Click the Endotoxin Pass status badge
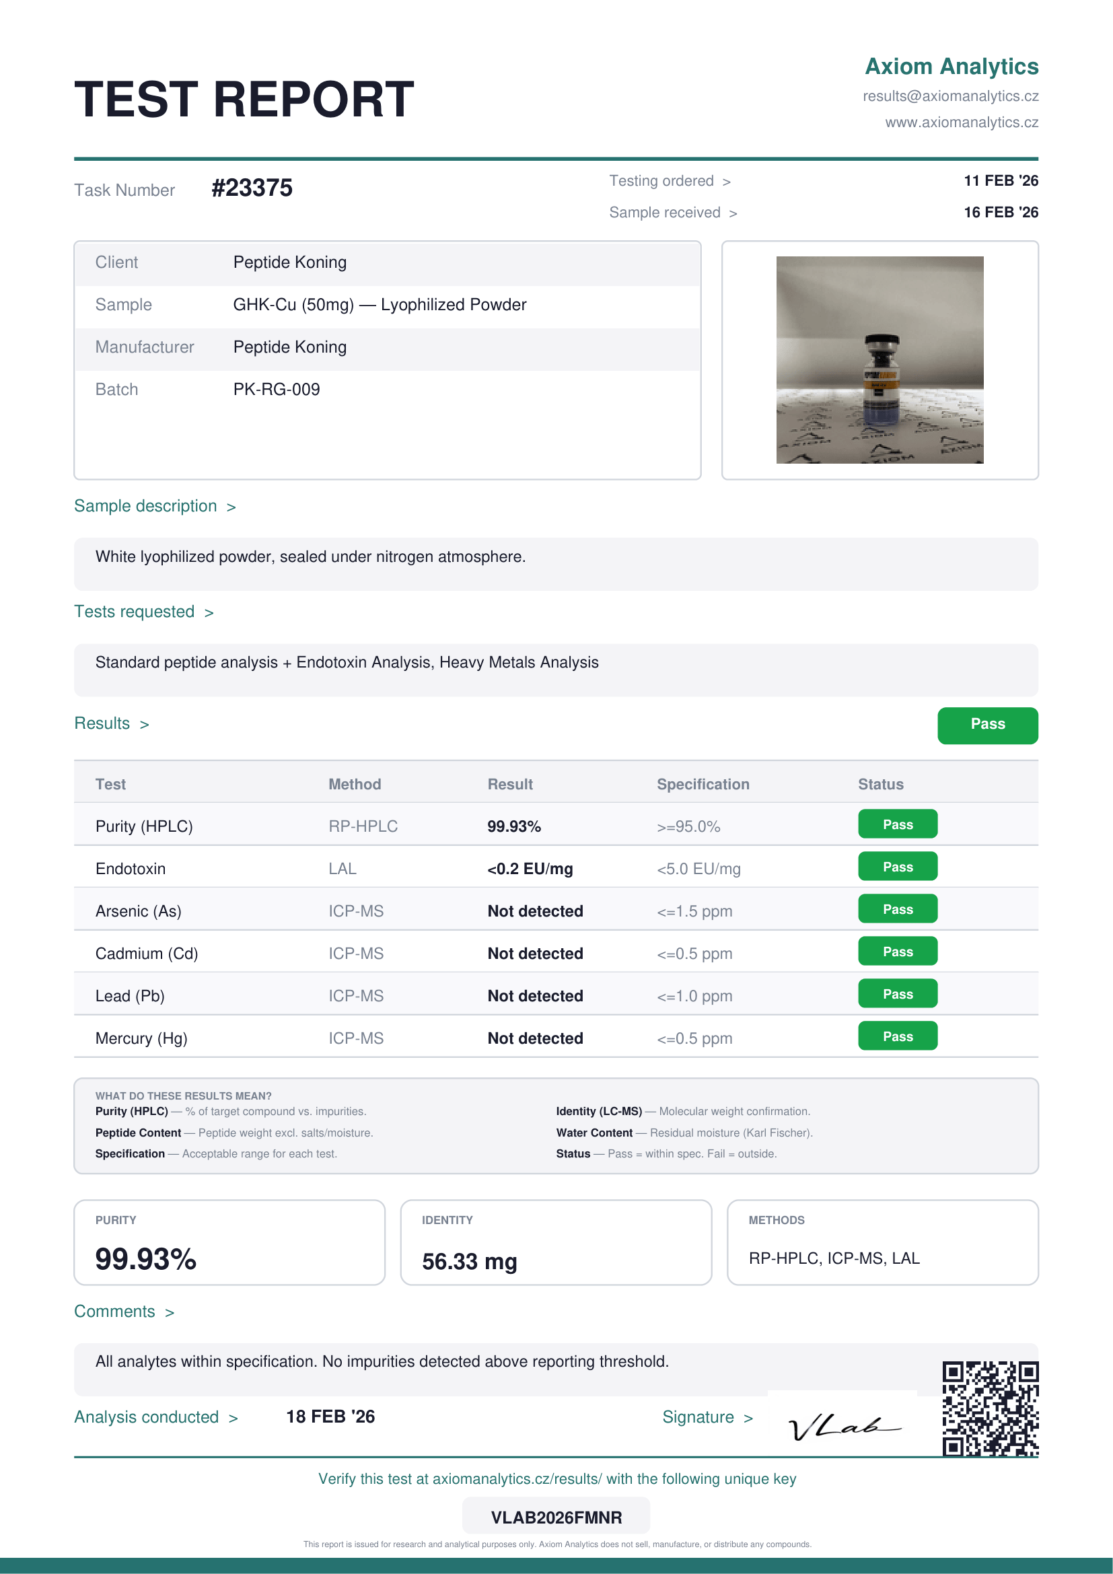Screen dimensions: 1113x1574 897,867
